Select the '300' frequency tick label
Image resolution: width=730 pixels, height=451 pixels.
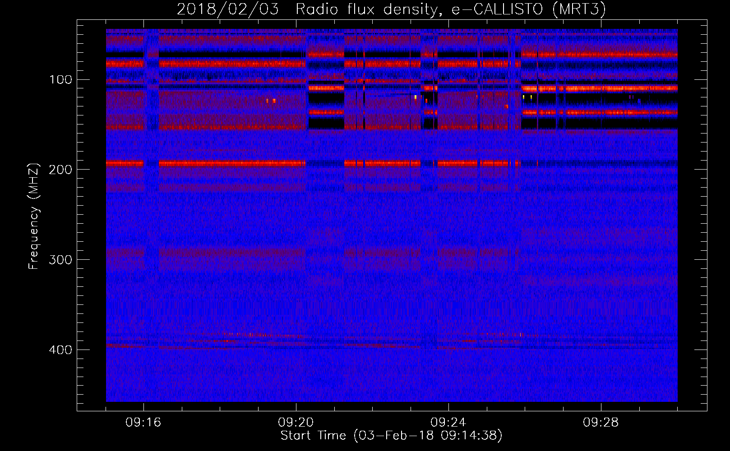[x=60, y=260]
